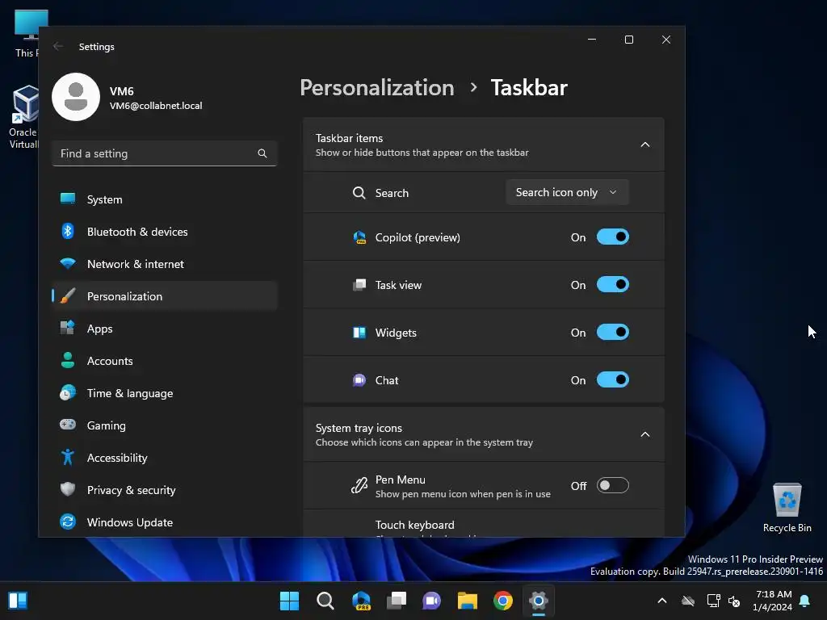The image size is (827, 620).
Task: Maximize the Settings window
Action: pyautogui.click(x=628, y=40)
